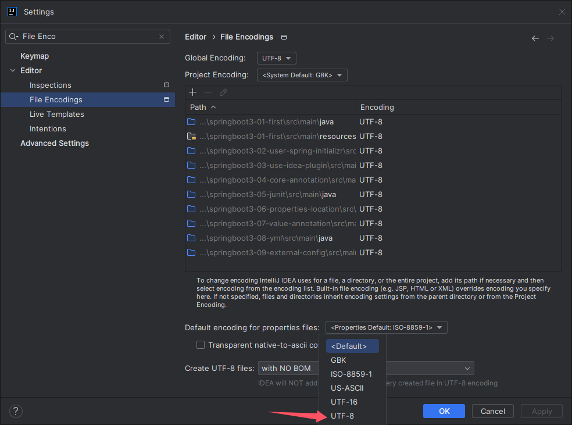Click the Cancel button
Image resolution: width=572 pixels, height=425 pixels.
pyautogui.click(x=492, y=411)
